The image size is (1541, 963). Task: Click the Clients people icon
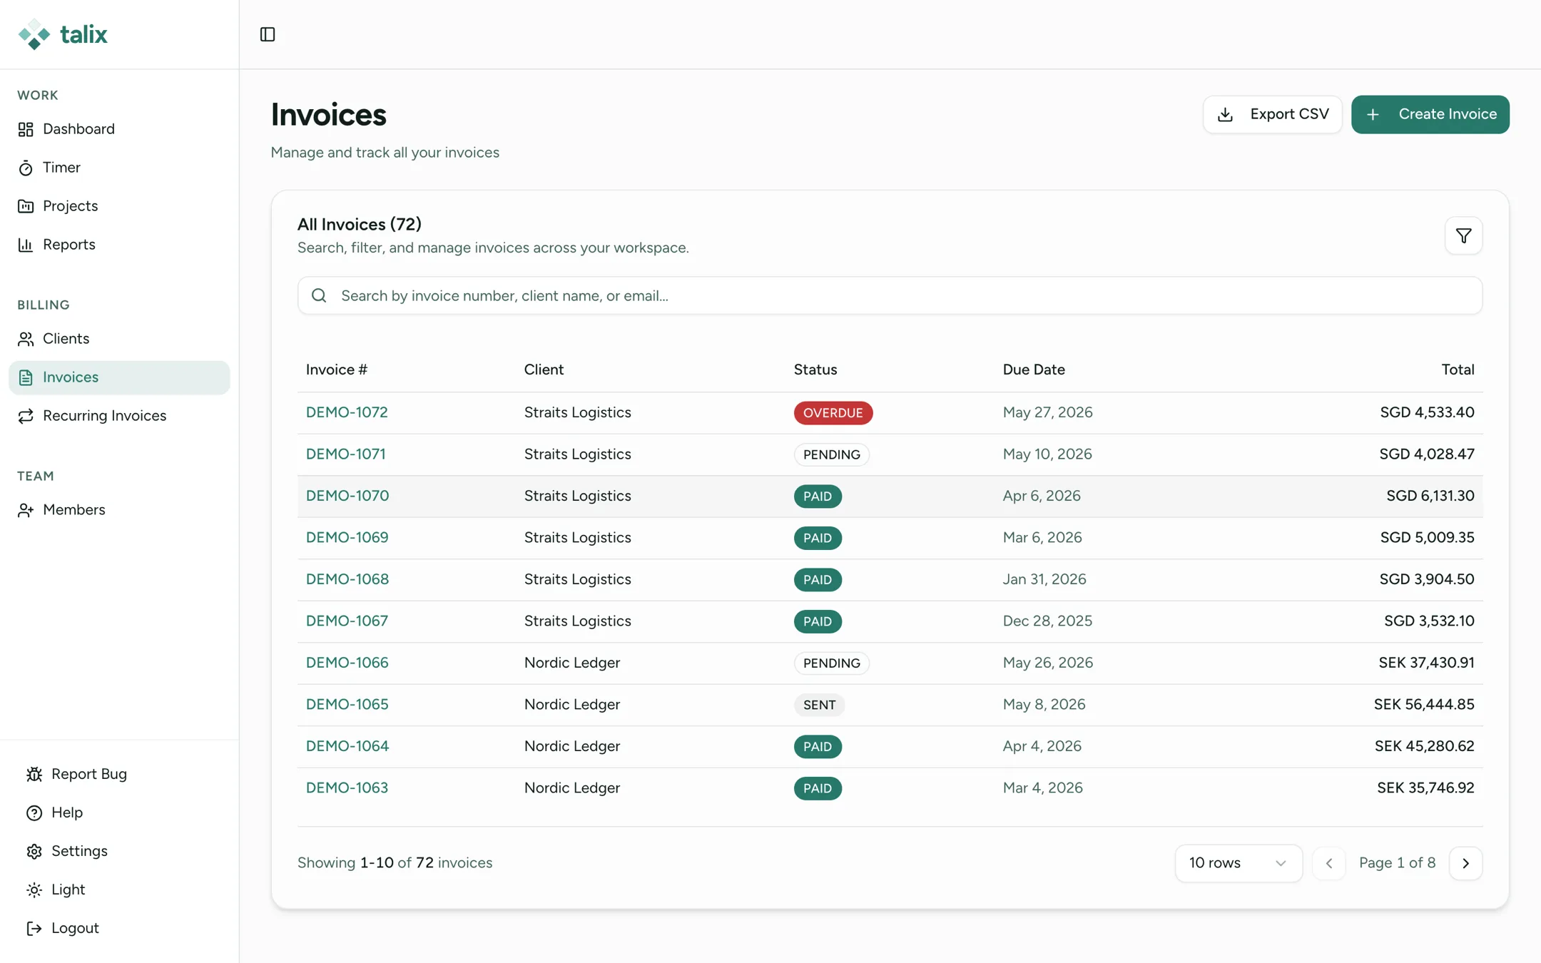26,339
